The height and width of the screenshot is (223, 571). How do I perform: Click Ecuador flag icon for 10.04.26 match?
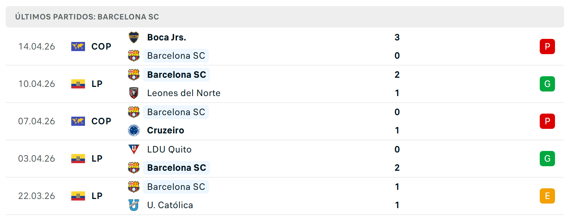tap(78, 84)
